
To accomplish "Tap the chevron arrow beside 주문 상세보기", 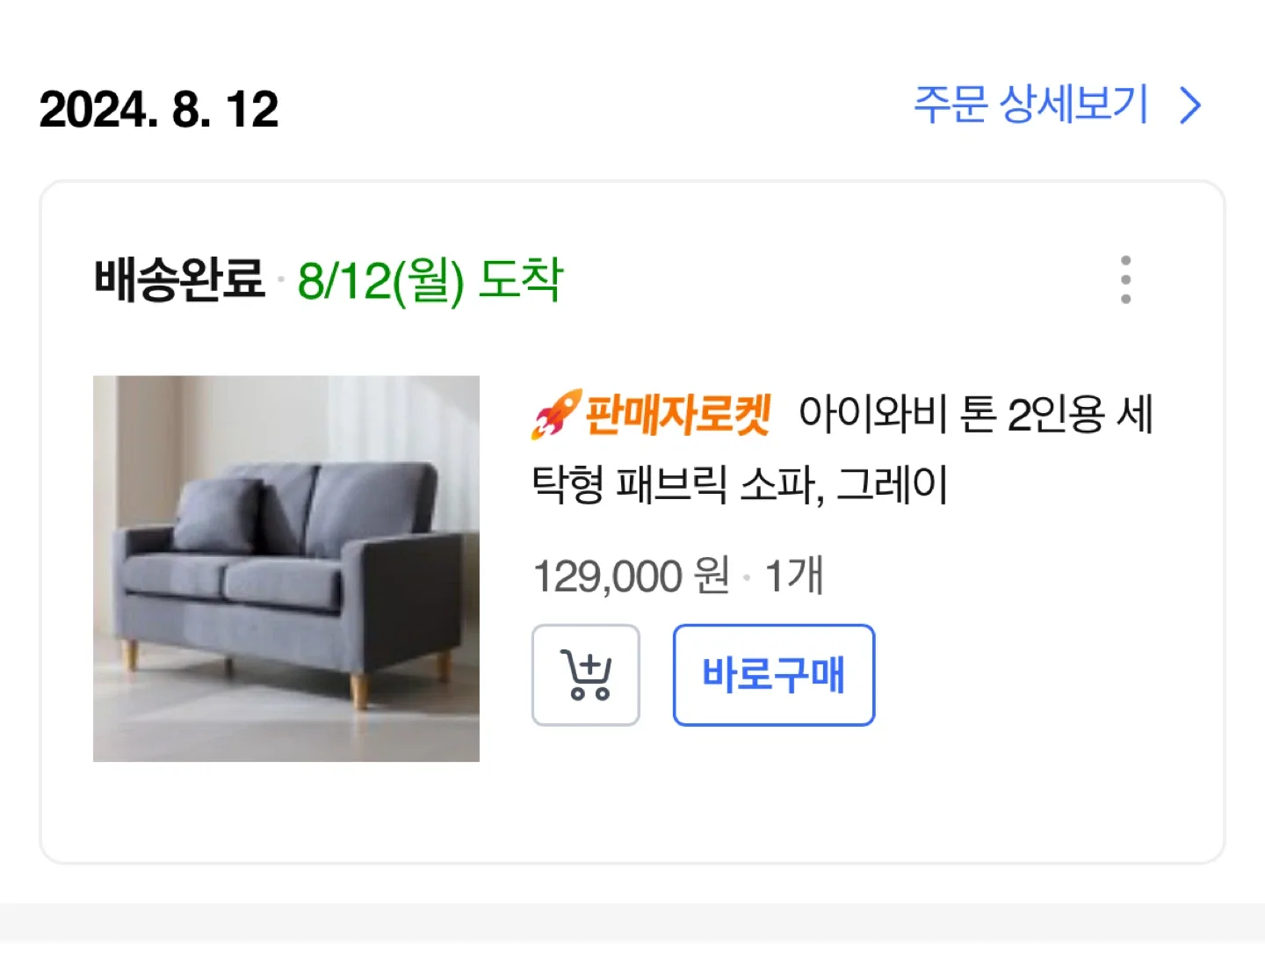I will 1190,106.
